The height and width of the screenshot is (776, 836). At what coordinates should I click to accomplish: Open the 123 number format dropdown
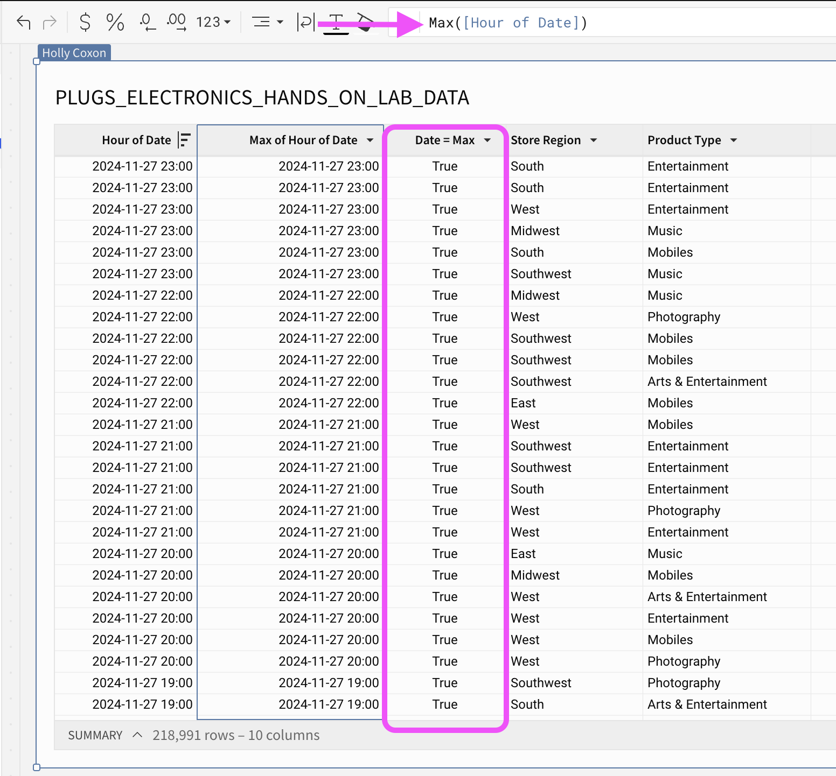coord(212,23)
